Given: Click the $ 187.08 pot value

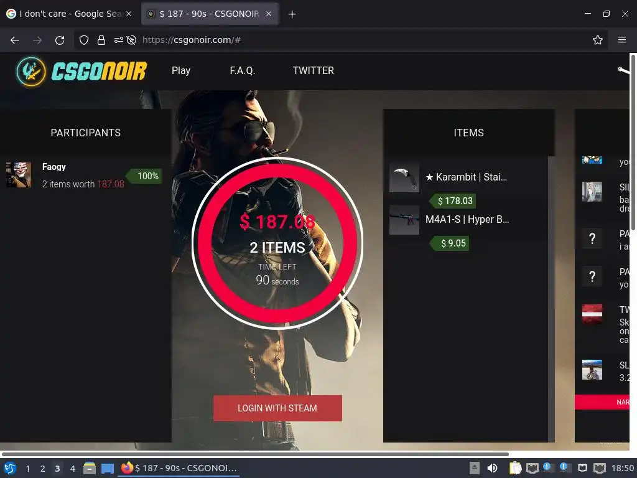Looking at the screenshot, I should coord(277,222).
